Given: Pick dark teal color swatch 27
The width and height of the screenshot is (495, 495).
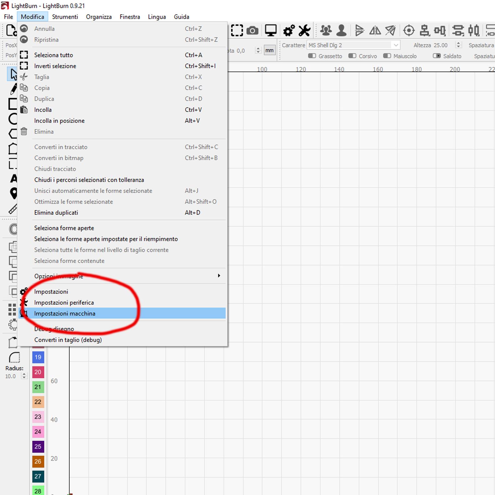Looking at the screenshot, I should click(38, 477).
